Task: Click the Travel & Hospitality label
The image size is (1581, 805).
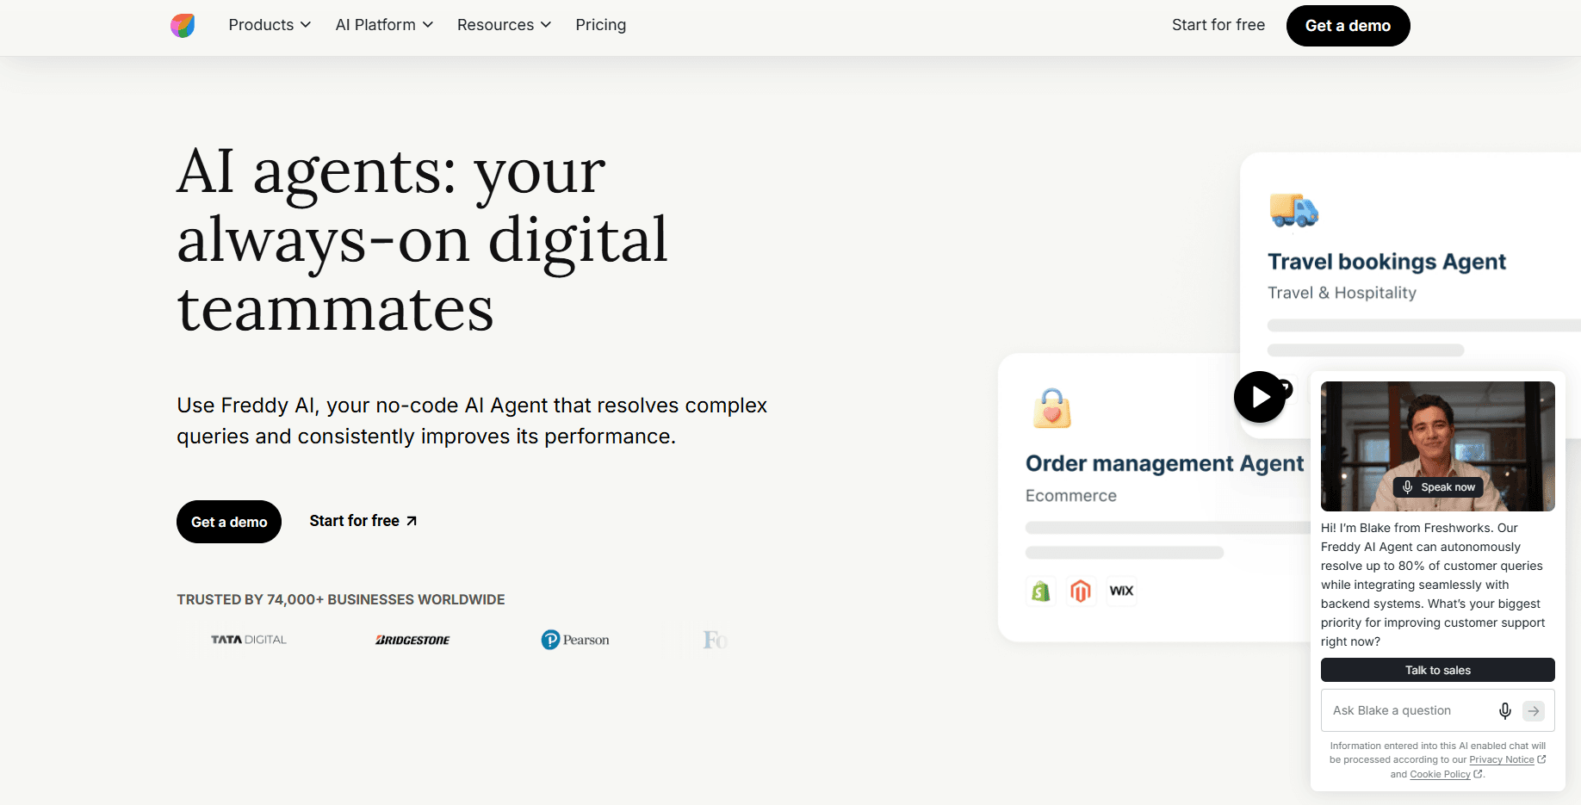Action: pos(1342,293)
